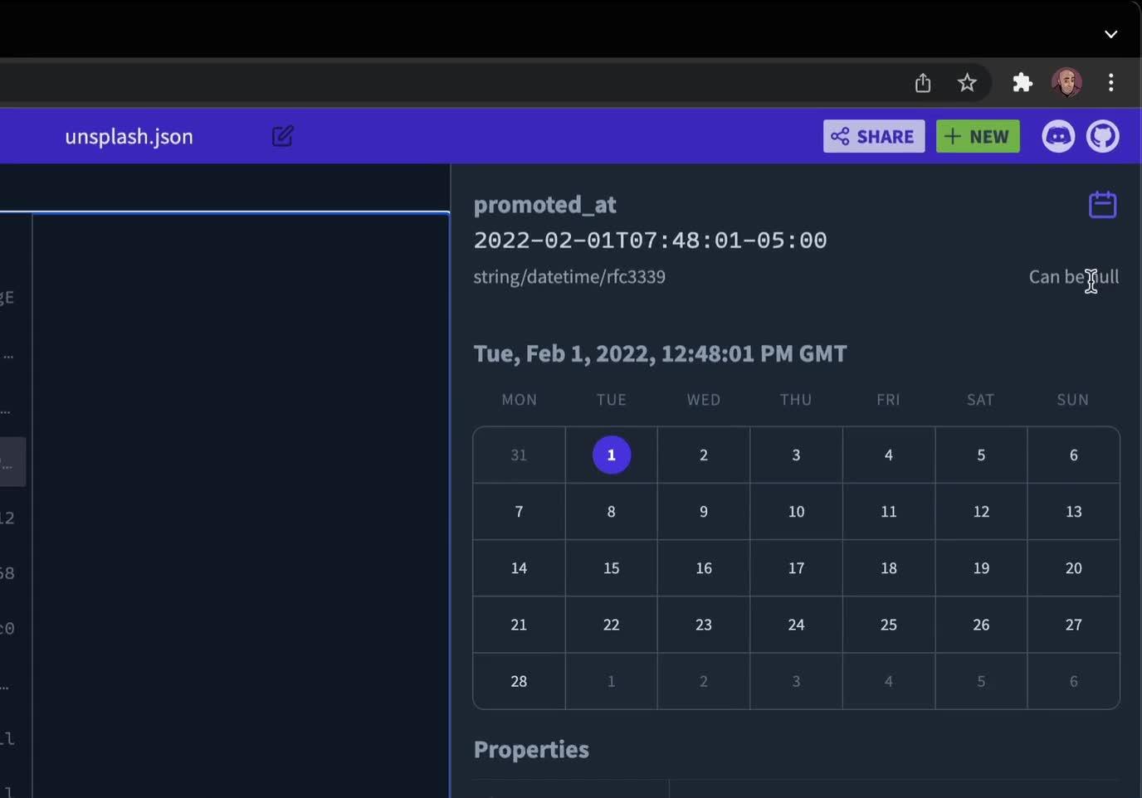Click the SHARE button
The width and height of the screenshot is (1142, 798).
pos(873,136)
